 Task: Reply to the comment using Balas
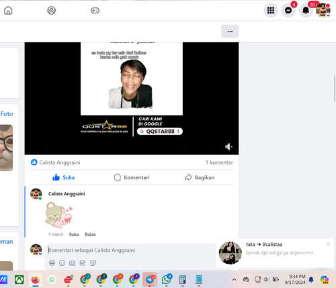[x=90, y=234]
